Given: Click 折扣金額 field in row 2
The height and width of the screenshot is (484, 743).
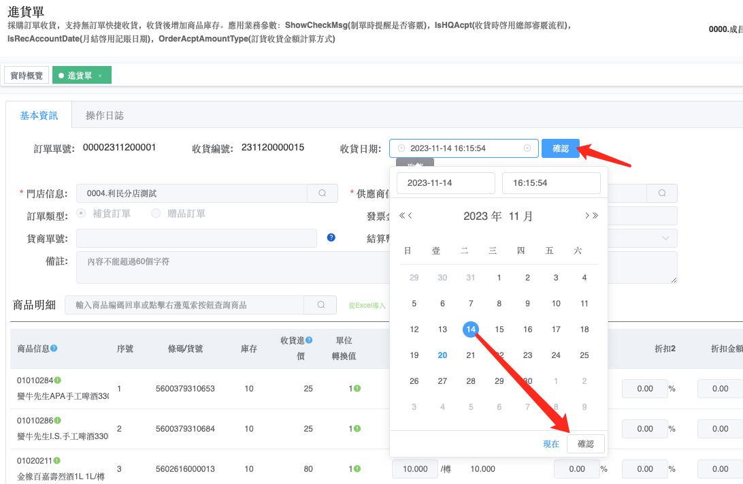Looking at the screenshot, I should [721, 429].
